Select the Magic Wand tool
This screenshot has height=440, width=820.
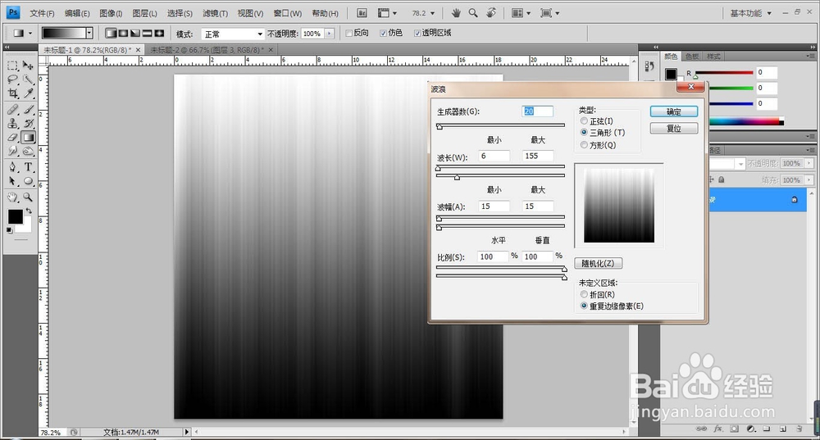[x=28, y=79]
